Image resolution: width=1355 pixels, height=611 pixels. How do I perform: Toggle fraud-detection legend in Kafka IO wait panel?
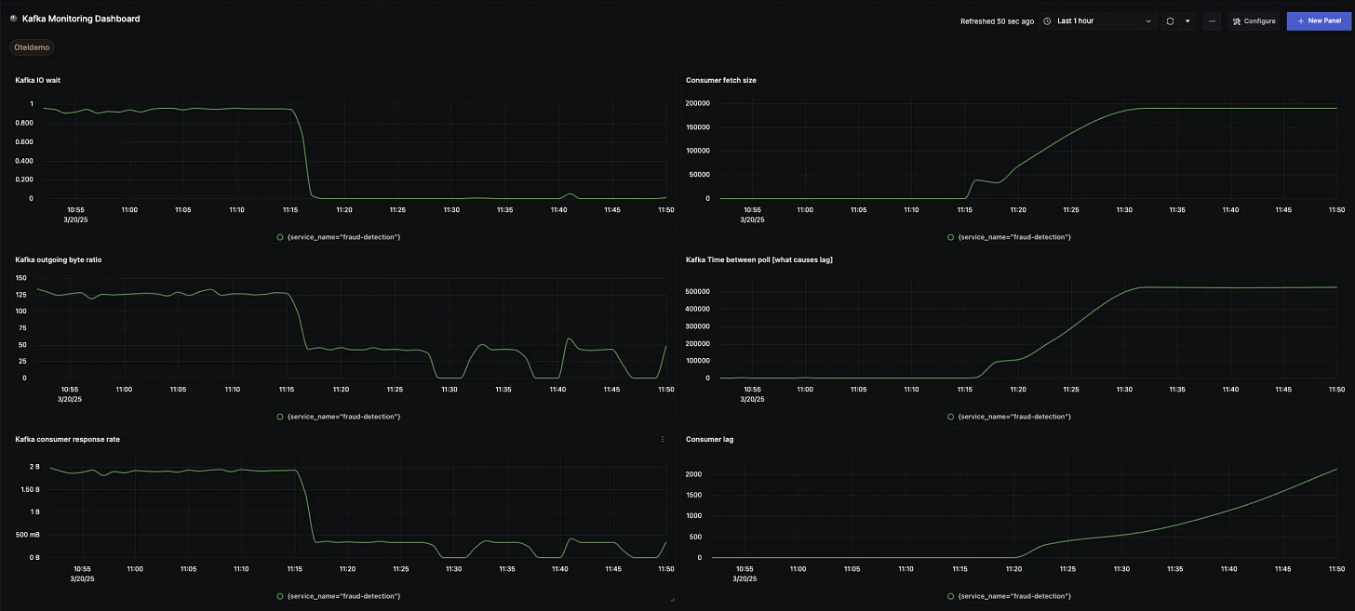(339, 237)
